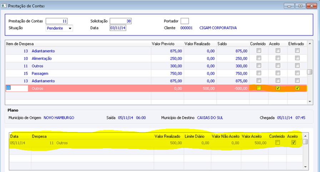Click the down arrow of the lower grid scrollbar
The height and width of the screenshot is (172, 320).
[x=305, y=167]
